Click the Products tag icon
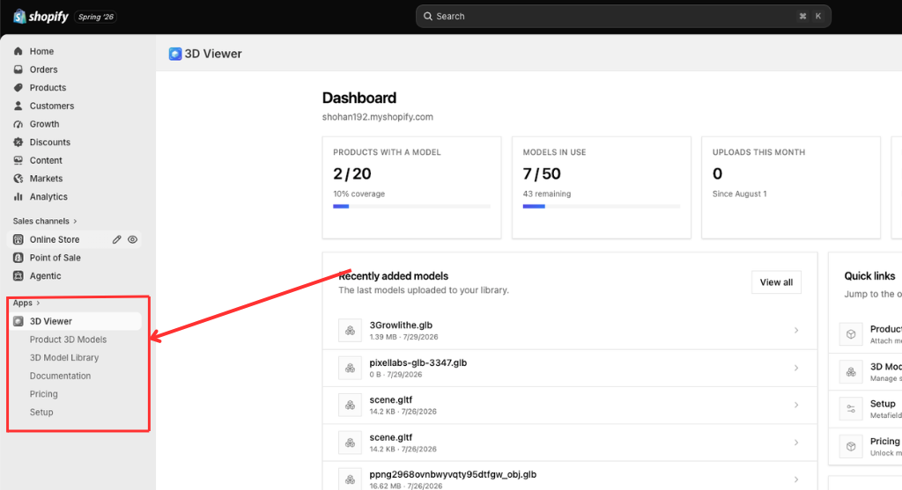902x490 pixels. (x=18, y=87)
